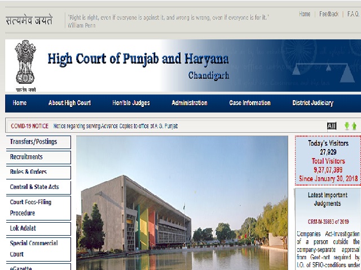Open the Feedback link
The height and width of the screenshot is (270, 361).
point(329,14)
